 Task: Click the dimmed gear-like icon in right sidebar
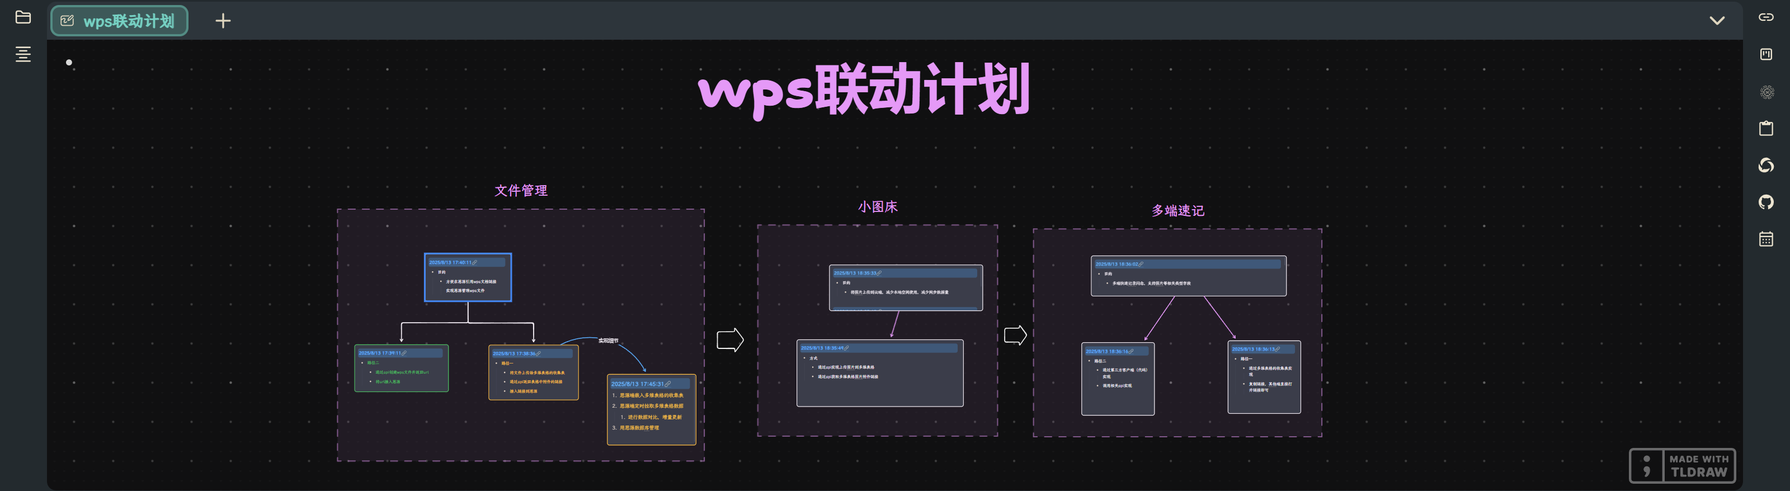coord(1766,92)
